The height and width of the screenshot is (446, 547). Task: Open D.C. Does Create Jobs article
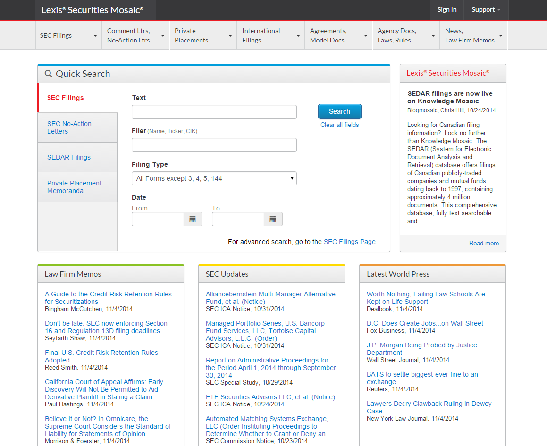(x=425, y=323)
